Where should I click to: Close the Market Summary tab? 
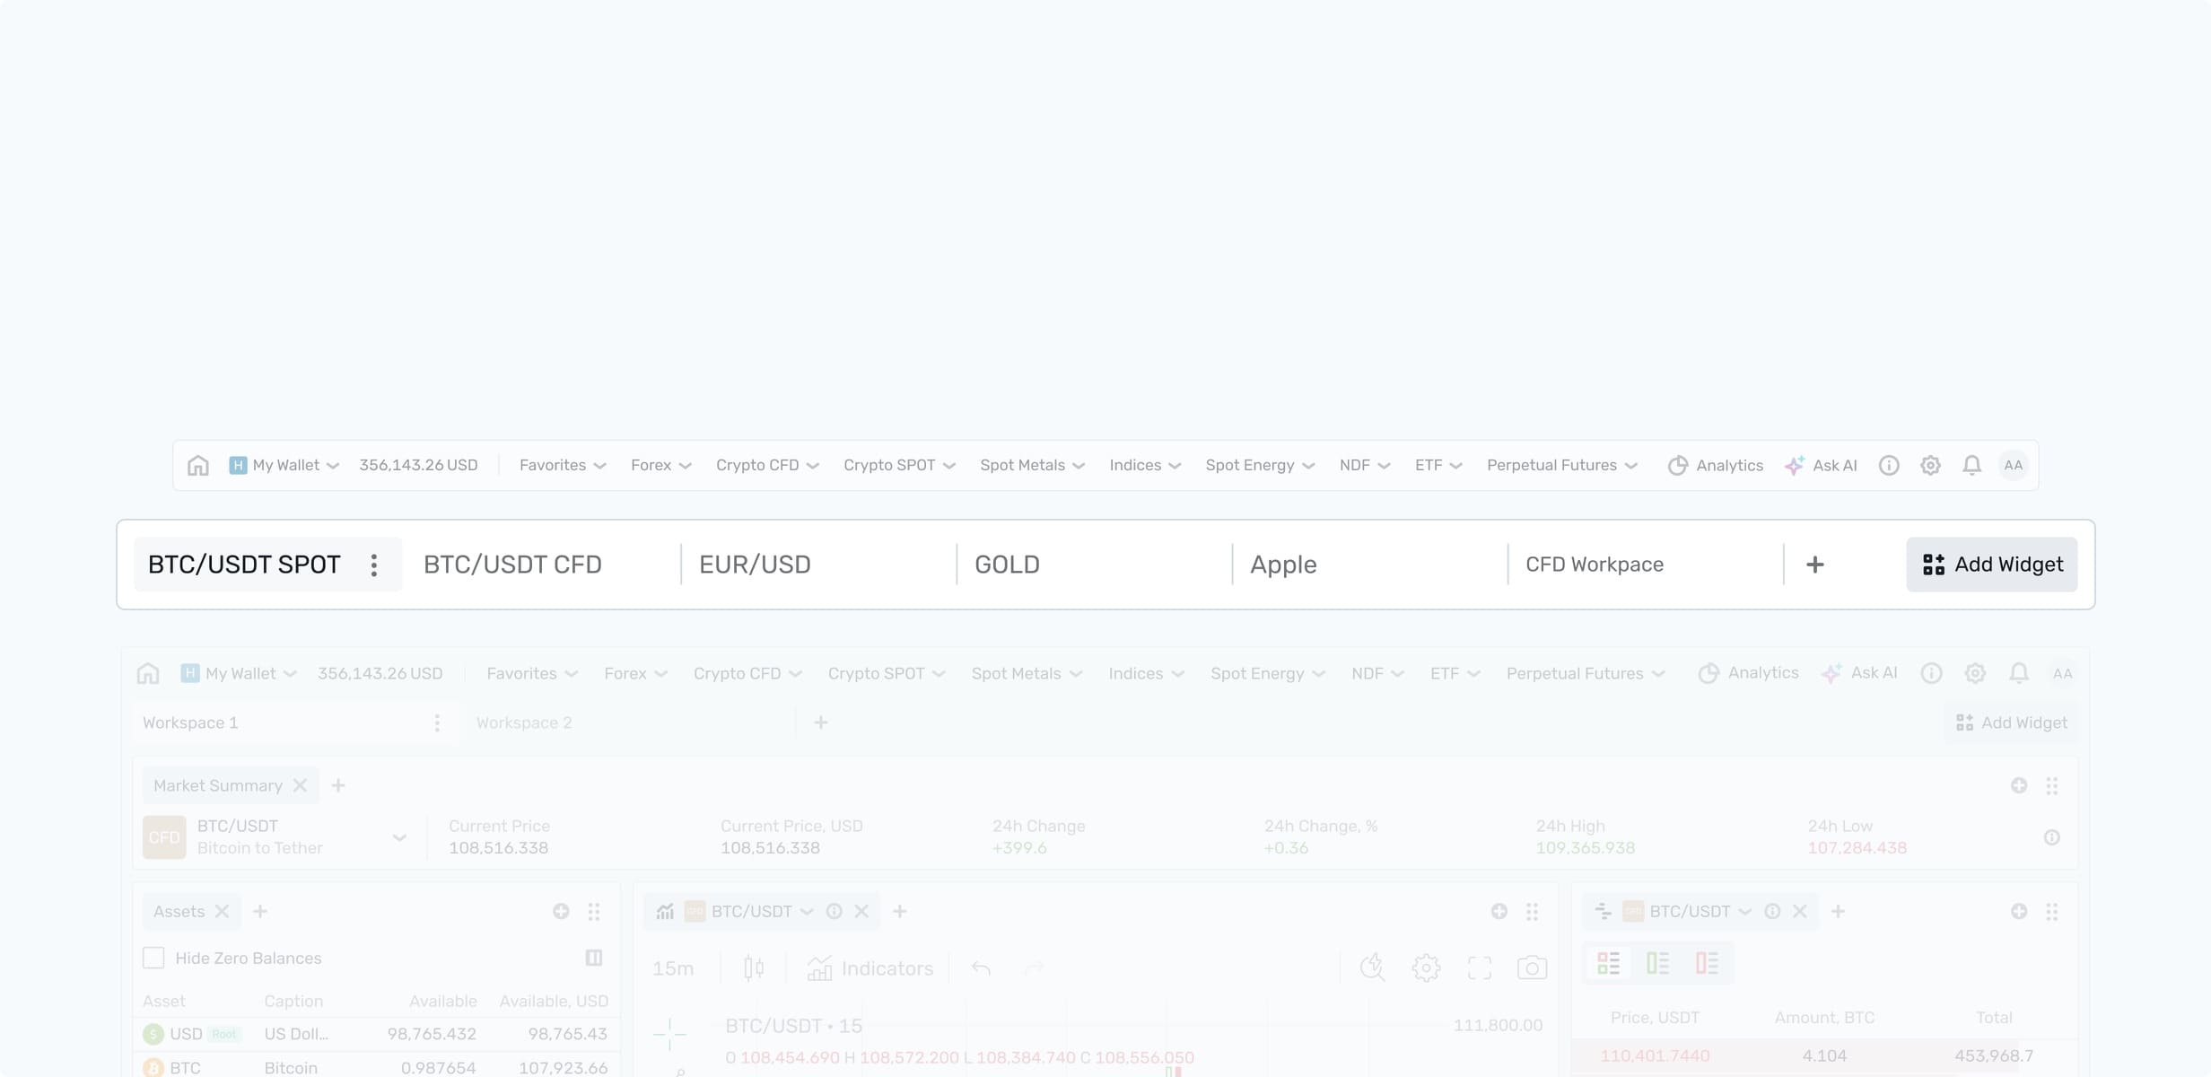click(x=300, y=785)
